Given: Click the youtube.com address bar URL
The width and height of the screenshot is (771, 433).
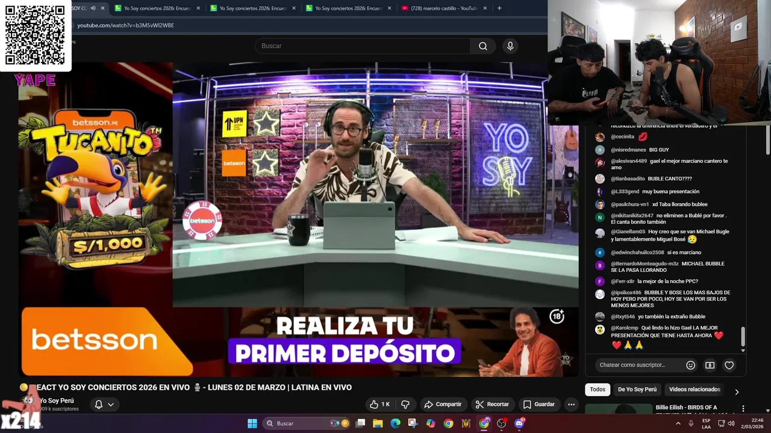Looking at the screenshot, I should pos(125,25).
